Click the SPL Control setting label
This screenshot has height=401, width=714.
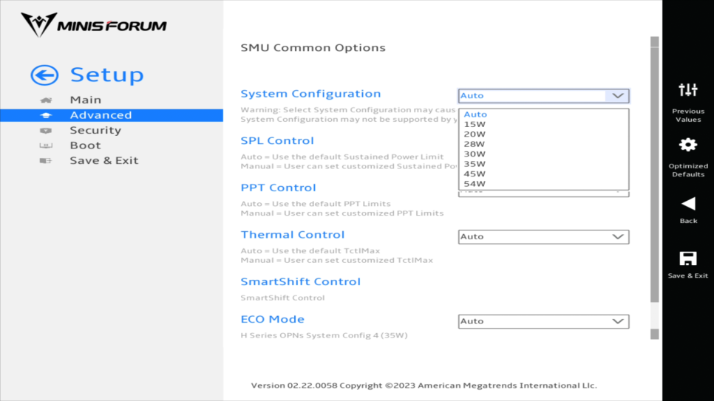pyautogui.click(x=277, y=141)
